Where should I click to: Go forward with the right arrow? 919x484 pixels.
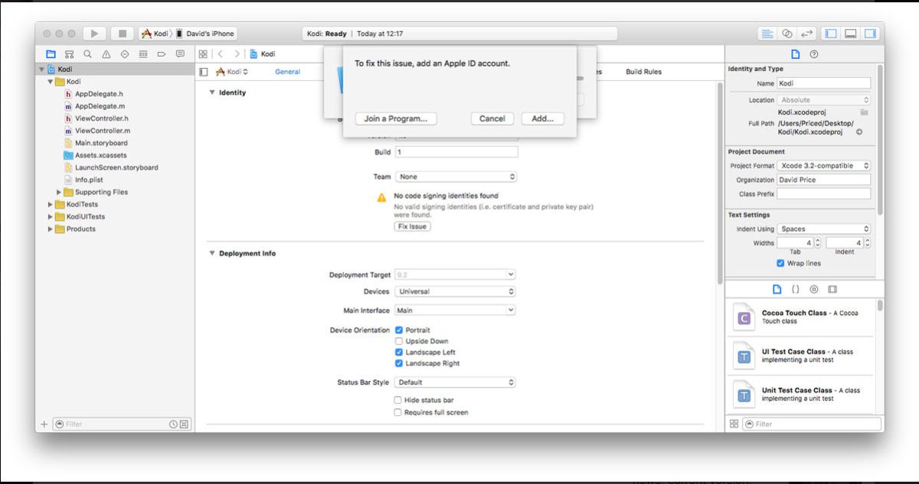coord(237,54)
